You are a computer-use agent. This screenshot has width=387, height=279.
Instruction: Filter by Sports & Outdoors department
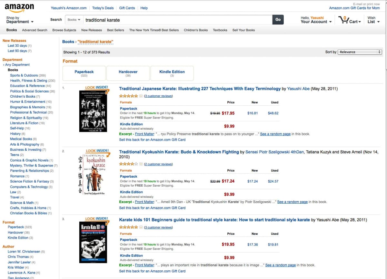(x=24, y=75)
